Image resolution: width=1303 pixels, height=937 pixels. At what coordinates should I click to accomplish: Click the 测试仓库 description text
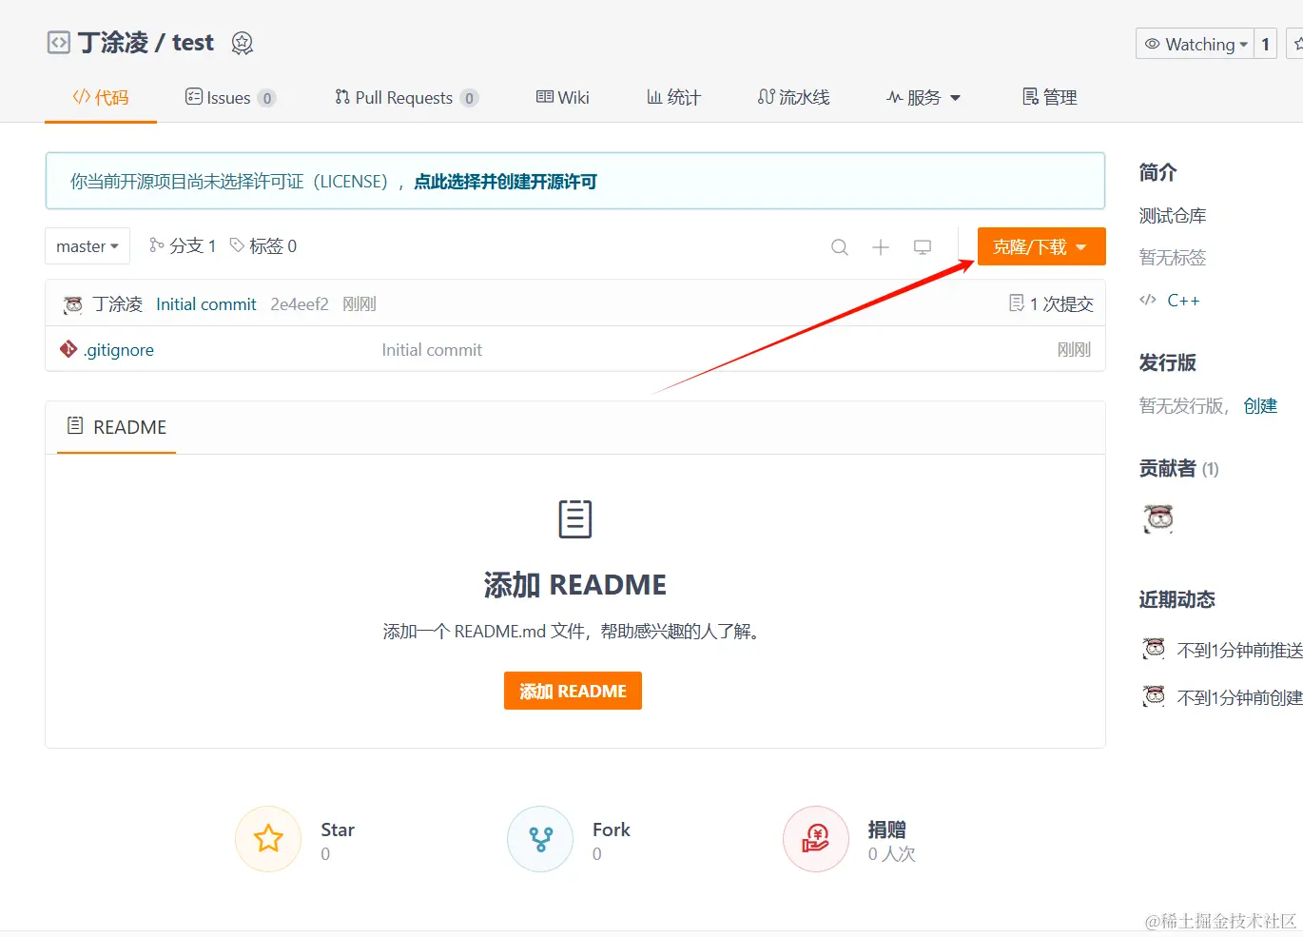[1173, 216]
